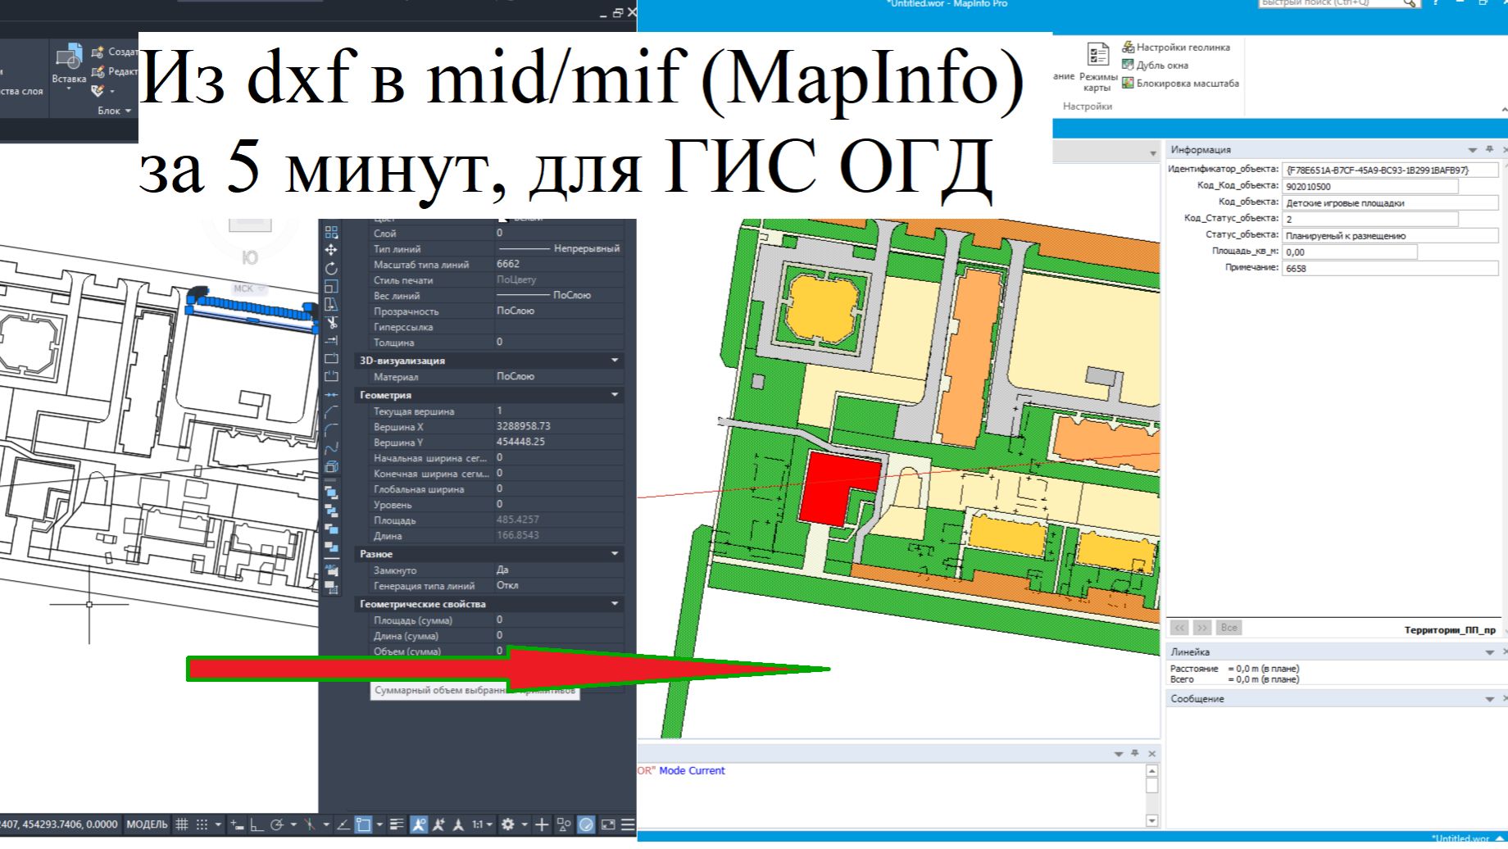This screenshot has height=849, width=1508.
Task: Click Блокировка масштаба in MapInfo ribbon
Action: [x=1180, y=83]
